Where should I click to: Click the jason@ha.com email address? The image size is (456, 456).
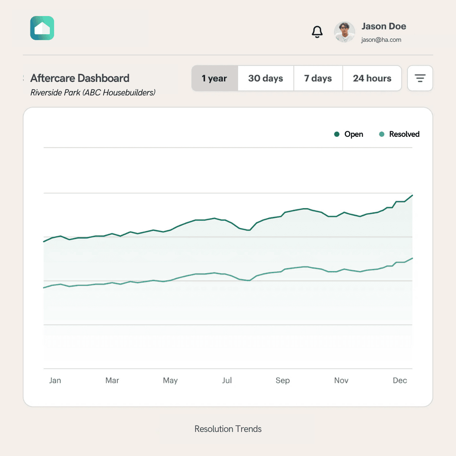coord(381,40)
